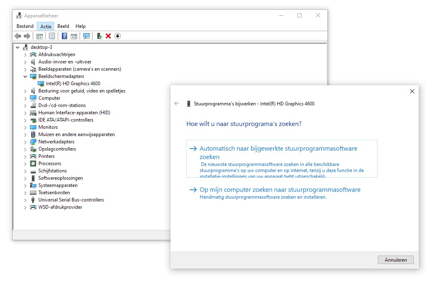Viewport: 428px width, 281px height.
Task: Click the back arrow in the driver update dialog
Action: coord(177,104)
